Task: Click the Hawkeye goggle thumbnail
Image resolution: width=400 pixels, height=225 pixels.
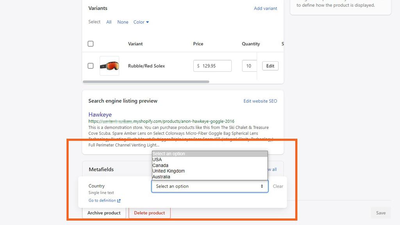Action: click(109, 66)
